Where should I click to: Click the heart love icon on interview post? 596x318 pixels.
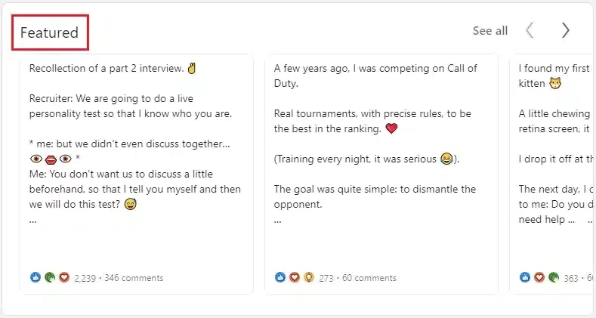(64, 277)
